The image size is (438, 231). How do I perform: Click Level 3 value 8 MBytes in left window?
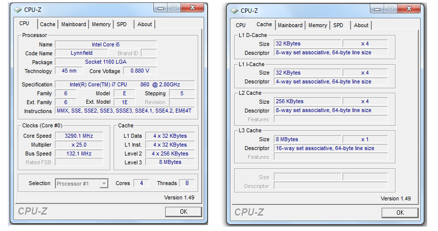pyautogui.click(x=170, y=162)
